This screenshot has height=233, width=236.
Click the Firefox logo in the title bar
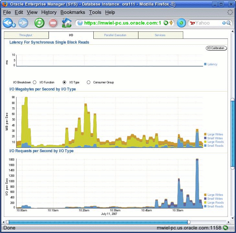[5, 4]
